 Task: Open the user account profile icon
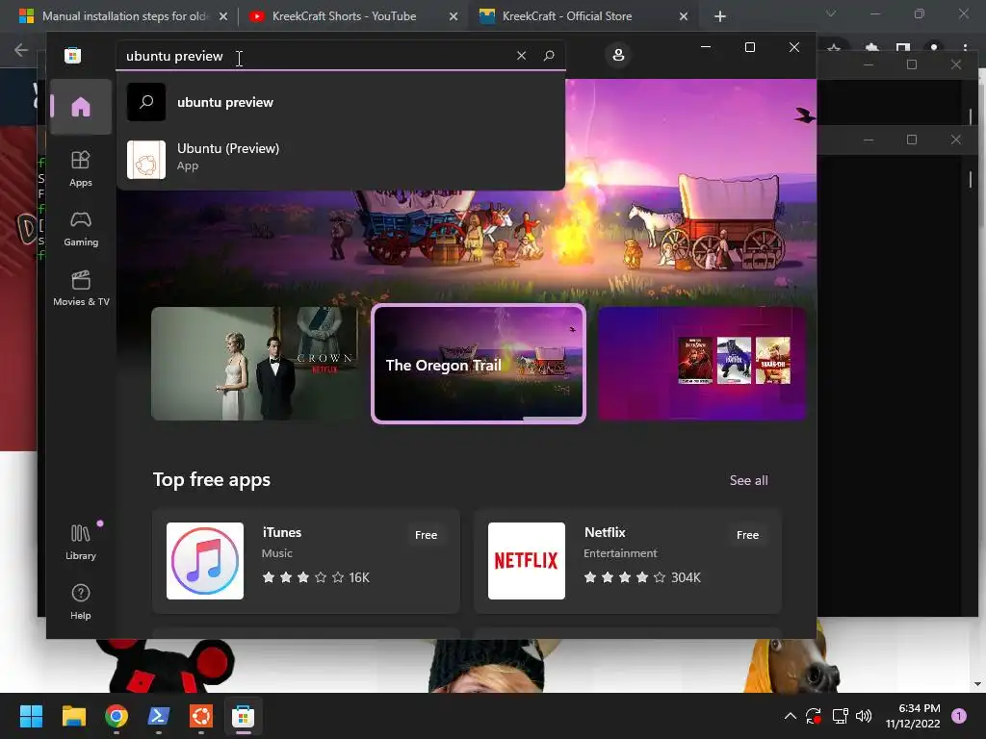coord(618,55)
